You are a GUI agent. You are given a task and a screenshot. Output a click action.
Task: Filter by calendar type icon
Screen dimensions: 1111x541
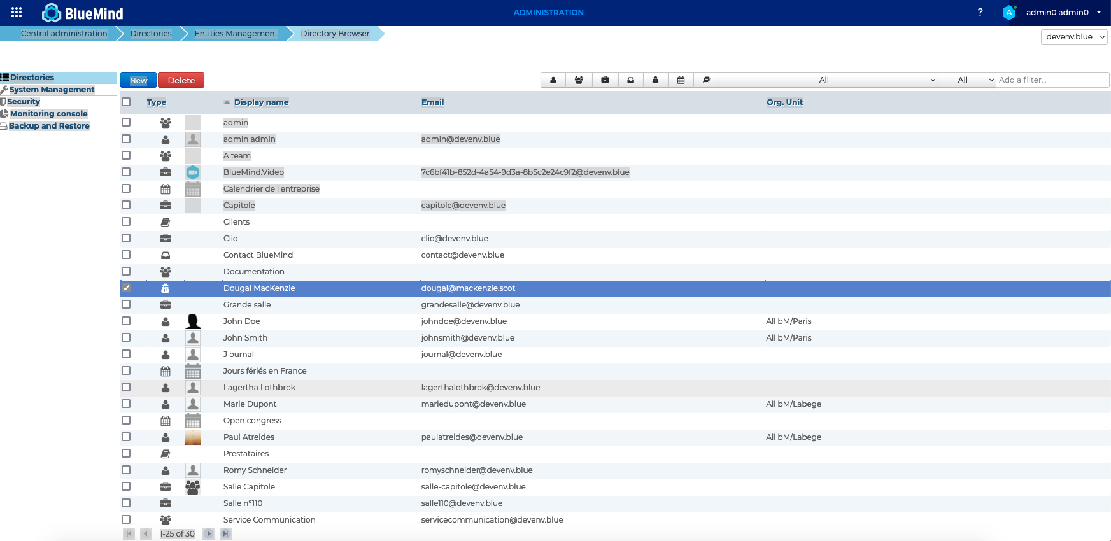point(681,80)
